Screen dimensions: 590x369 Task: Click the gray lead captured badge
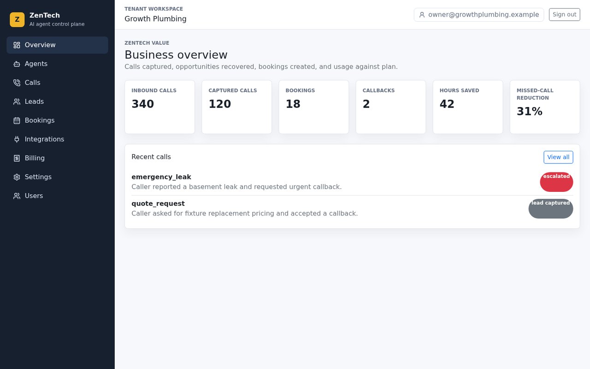tap(551, 208)
